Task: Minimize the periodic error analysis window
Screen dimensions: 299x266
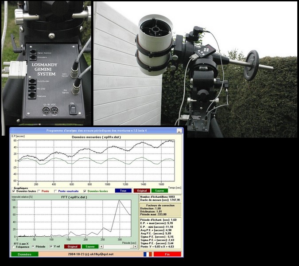Action: (179, 131)
